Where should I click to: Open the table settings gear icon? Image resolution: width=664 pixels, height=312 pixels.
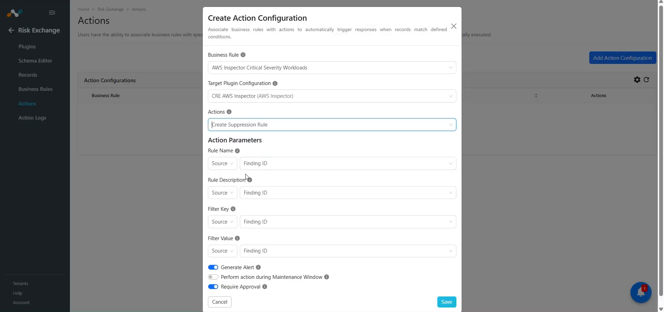coord(637,80)
